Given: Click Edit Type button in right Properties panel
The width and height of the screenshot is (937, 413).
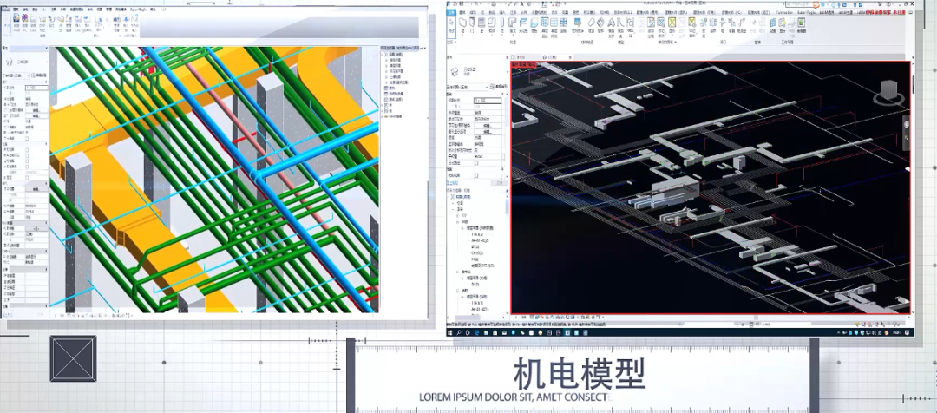Looking at the screenshot, I should coord(497,87).
